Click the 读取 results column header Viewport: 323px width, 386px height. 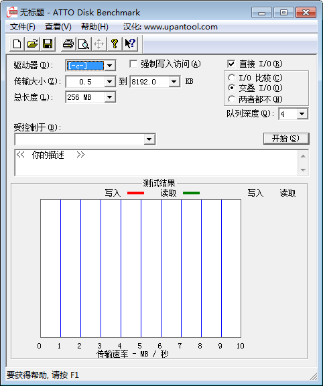pos(287,193)
